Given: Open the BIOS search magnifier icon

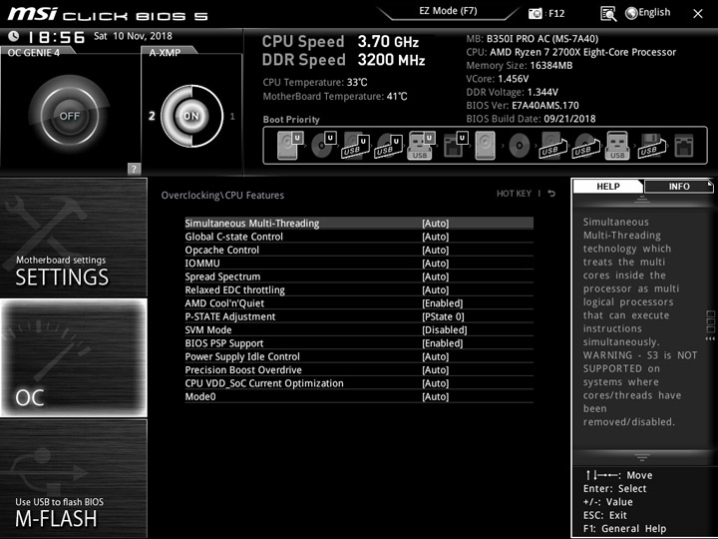Looking at the screenshot, I should [608, 14].
